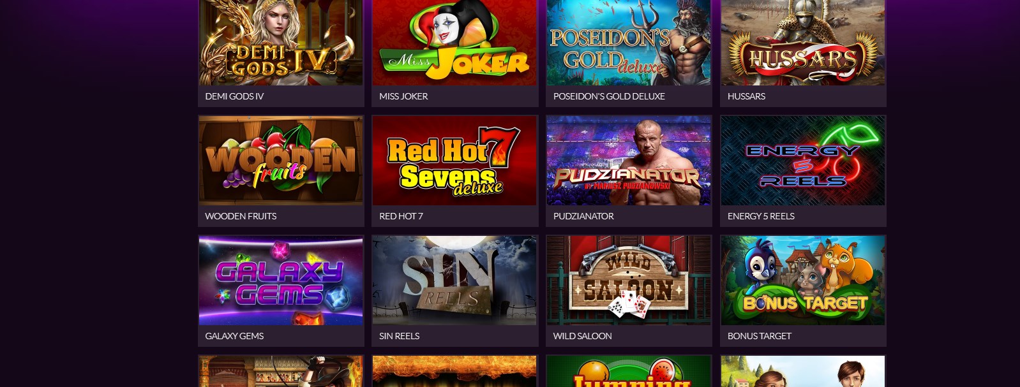Open the WILD SALOON caption link
The width and height of the screenshot is (1020, 387).
pyautogui.click(x=582, y=336)
